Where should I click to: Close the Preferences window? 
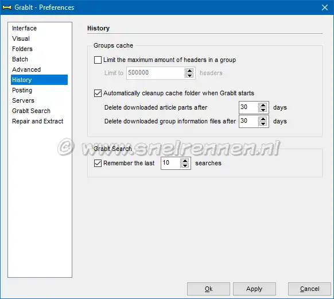pos(325,7)
